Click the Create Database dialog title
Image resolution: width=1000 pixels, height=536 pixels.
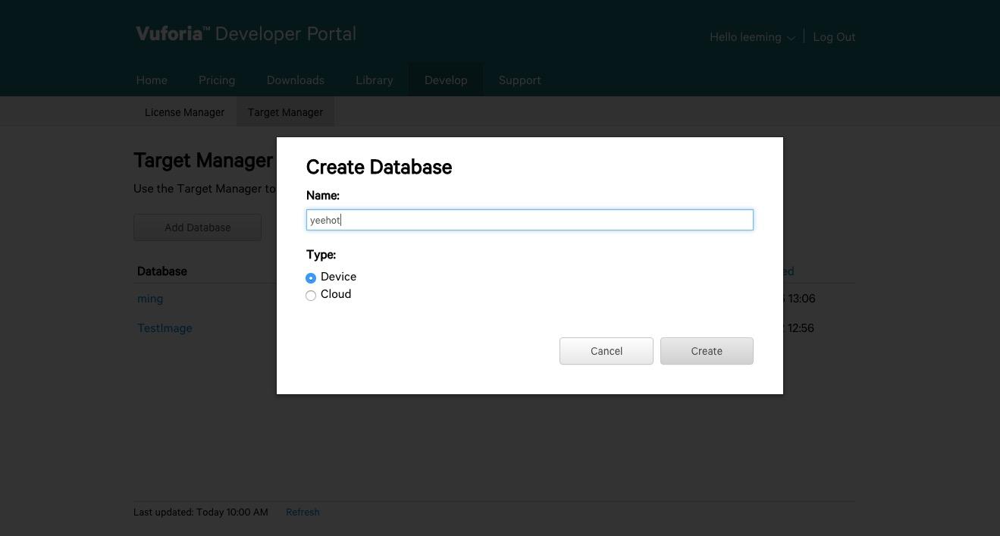pyautogui.click(x=379, y=167)
